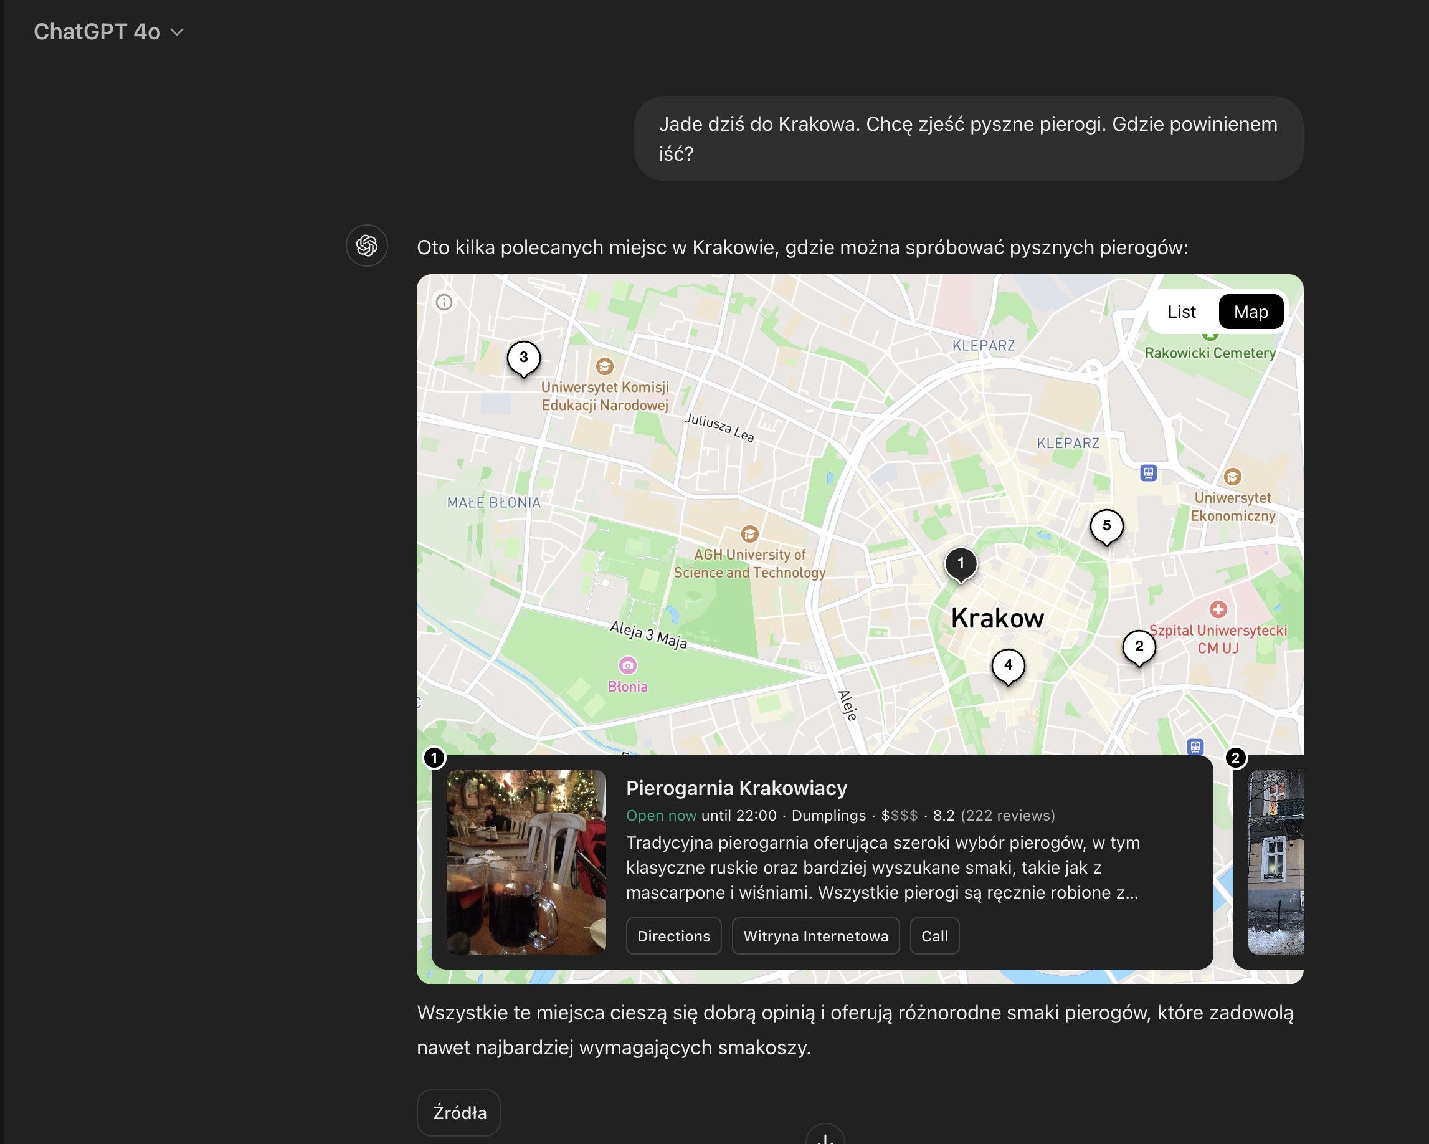The image size is (1429, 1144).
Task: Click the scroll-to-bottom arrow button
Action: coord(825,1135)
